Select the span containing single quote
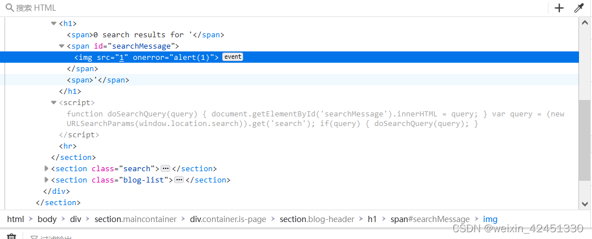592x239 pixels. point(98,80)
